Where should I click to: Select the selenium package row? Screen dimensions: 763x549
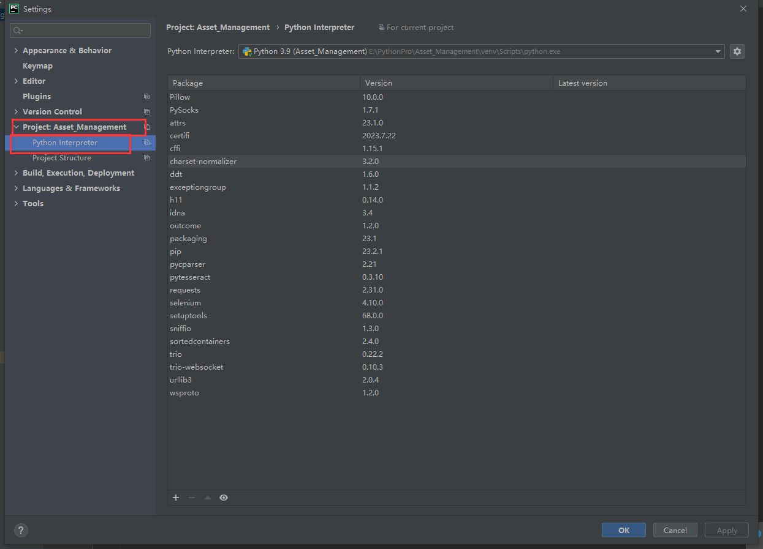click(457, 303)
